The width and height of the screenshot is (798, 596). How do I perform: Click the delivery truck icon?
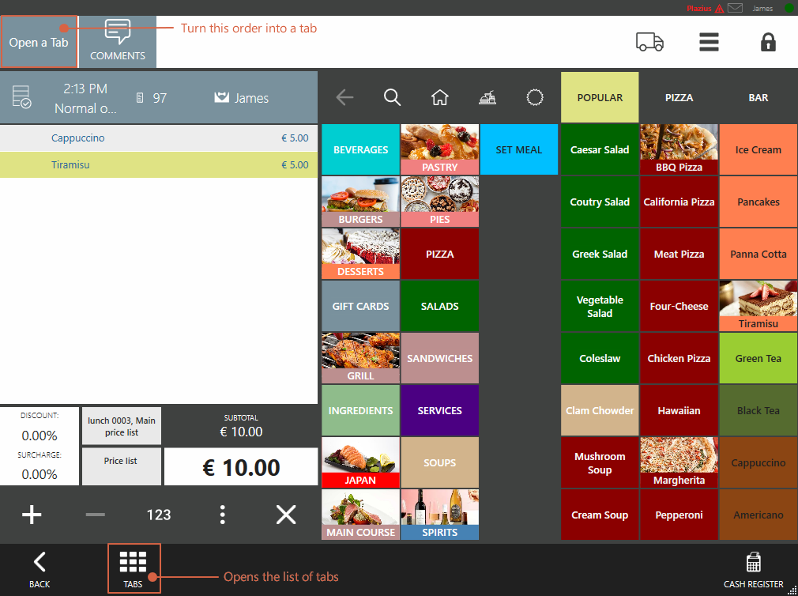coord(649,42)
